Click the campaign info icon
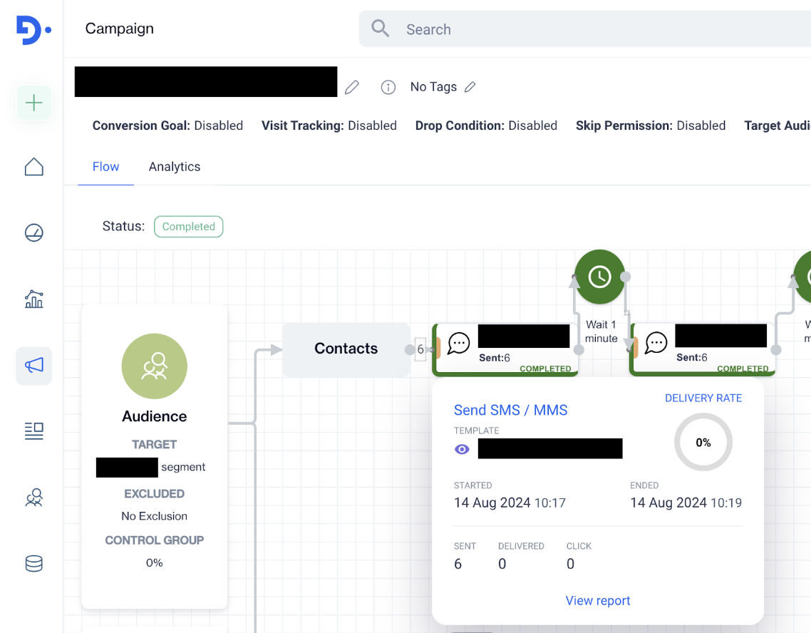This screenshot has height=633, width=811. tap(388, 87)
